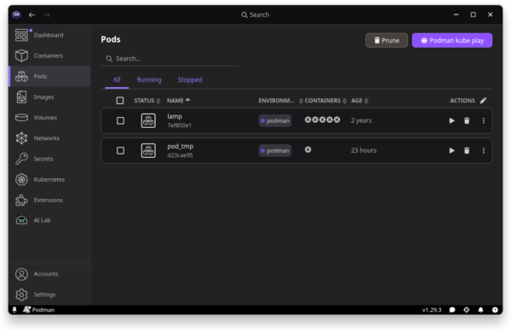Click the Podman Desktop app logo
This screenshot has width=511, height=331.
pos(16,15)
